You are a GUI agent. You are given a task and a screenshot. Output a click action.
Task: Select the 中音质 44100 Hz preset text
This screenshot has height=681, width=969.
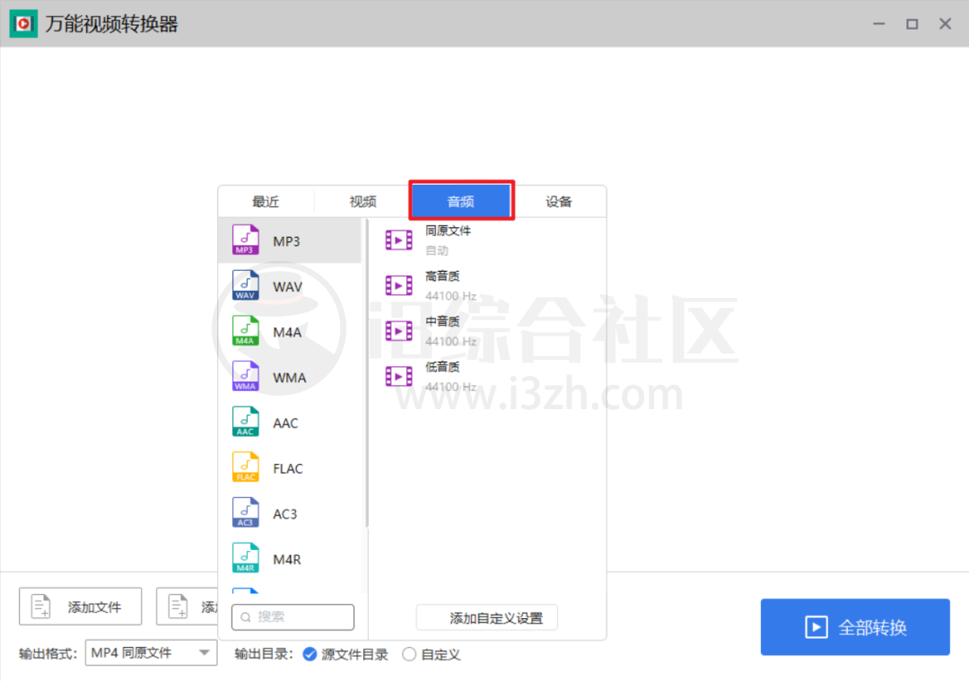(450, 331)
